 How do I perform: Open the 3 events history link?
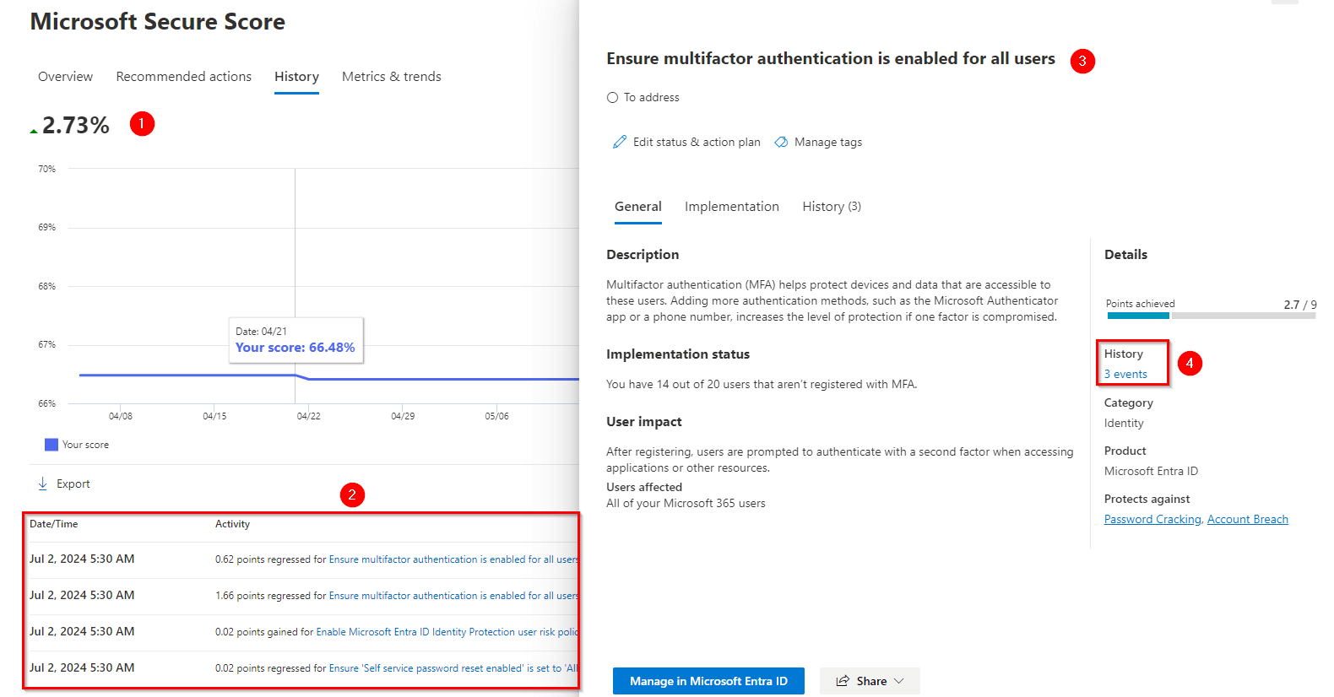click(1125, 374)
